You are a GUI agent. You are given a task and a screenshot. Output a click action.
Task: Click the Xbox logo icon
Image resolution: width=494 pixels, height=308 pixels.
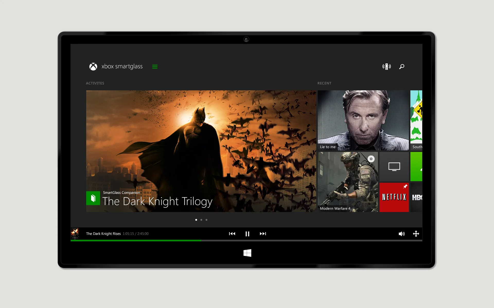[93, 67]
